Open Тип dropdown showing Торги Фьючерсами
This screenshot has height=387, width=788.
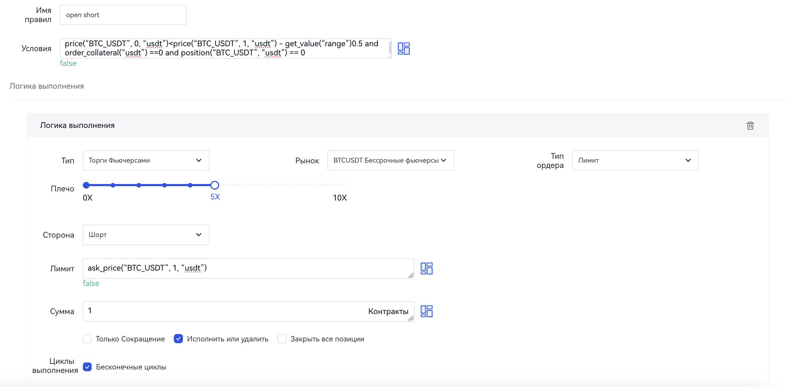pos(146,161)
